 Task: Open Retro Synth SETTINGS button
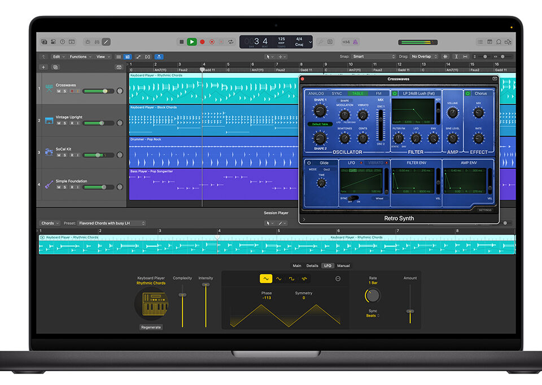(484, 210)
